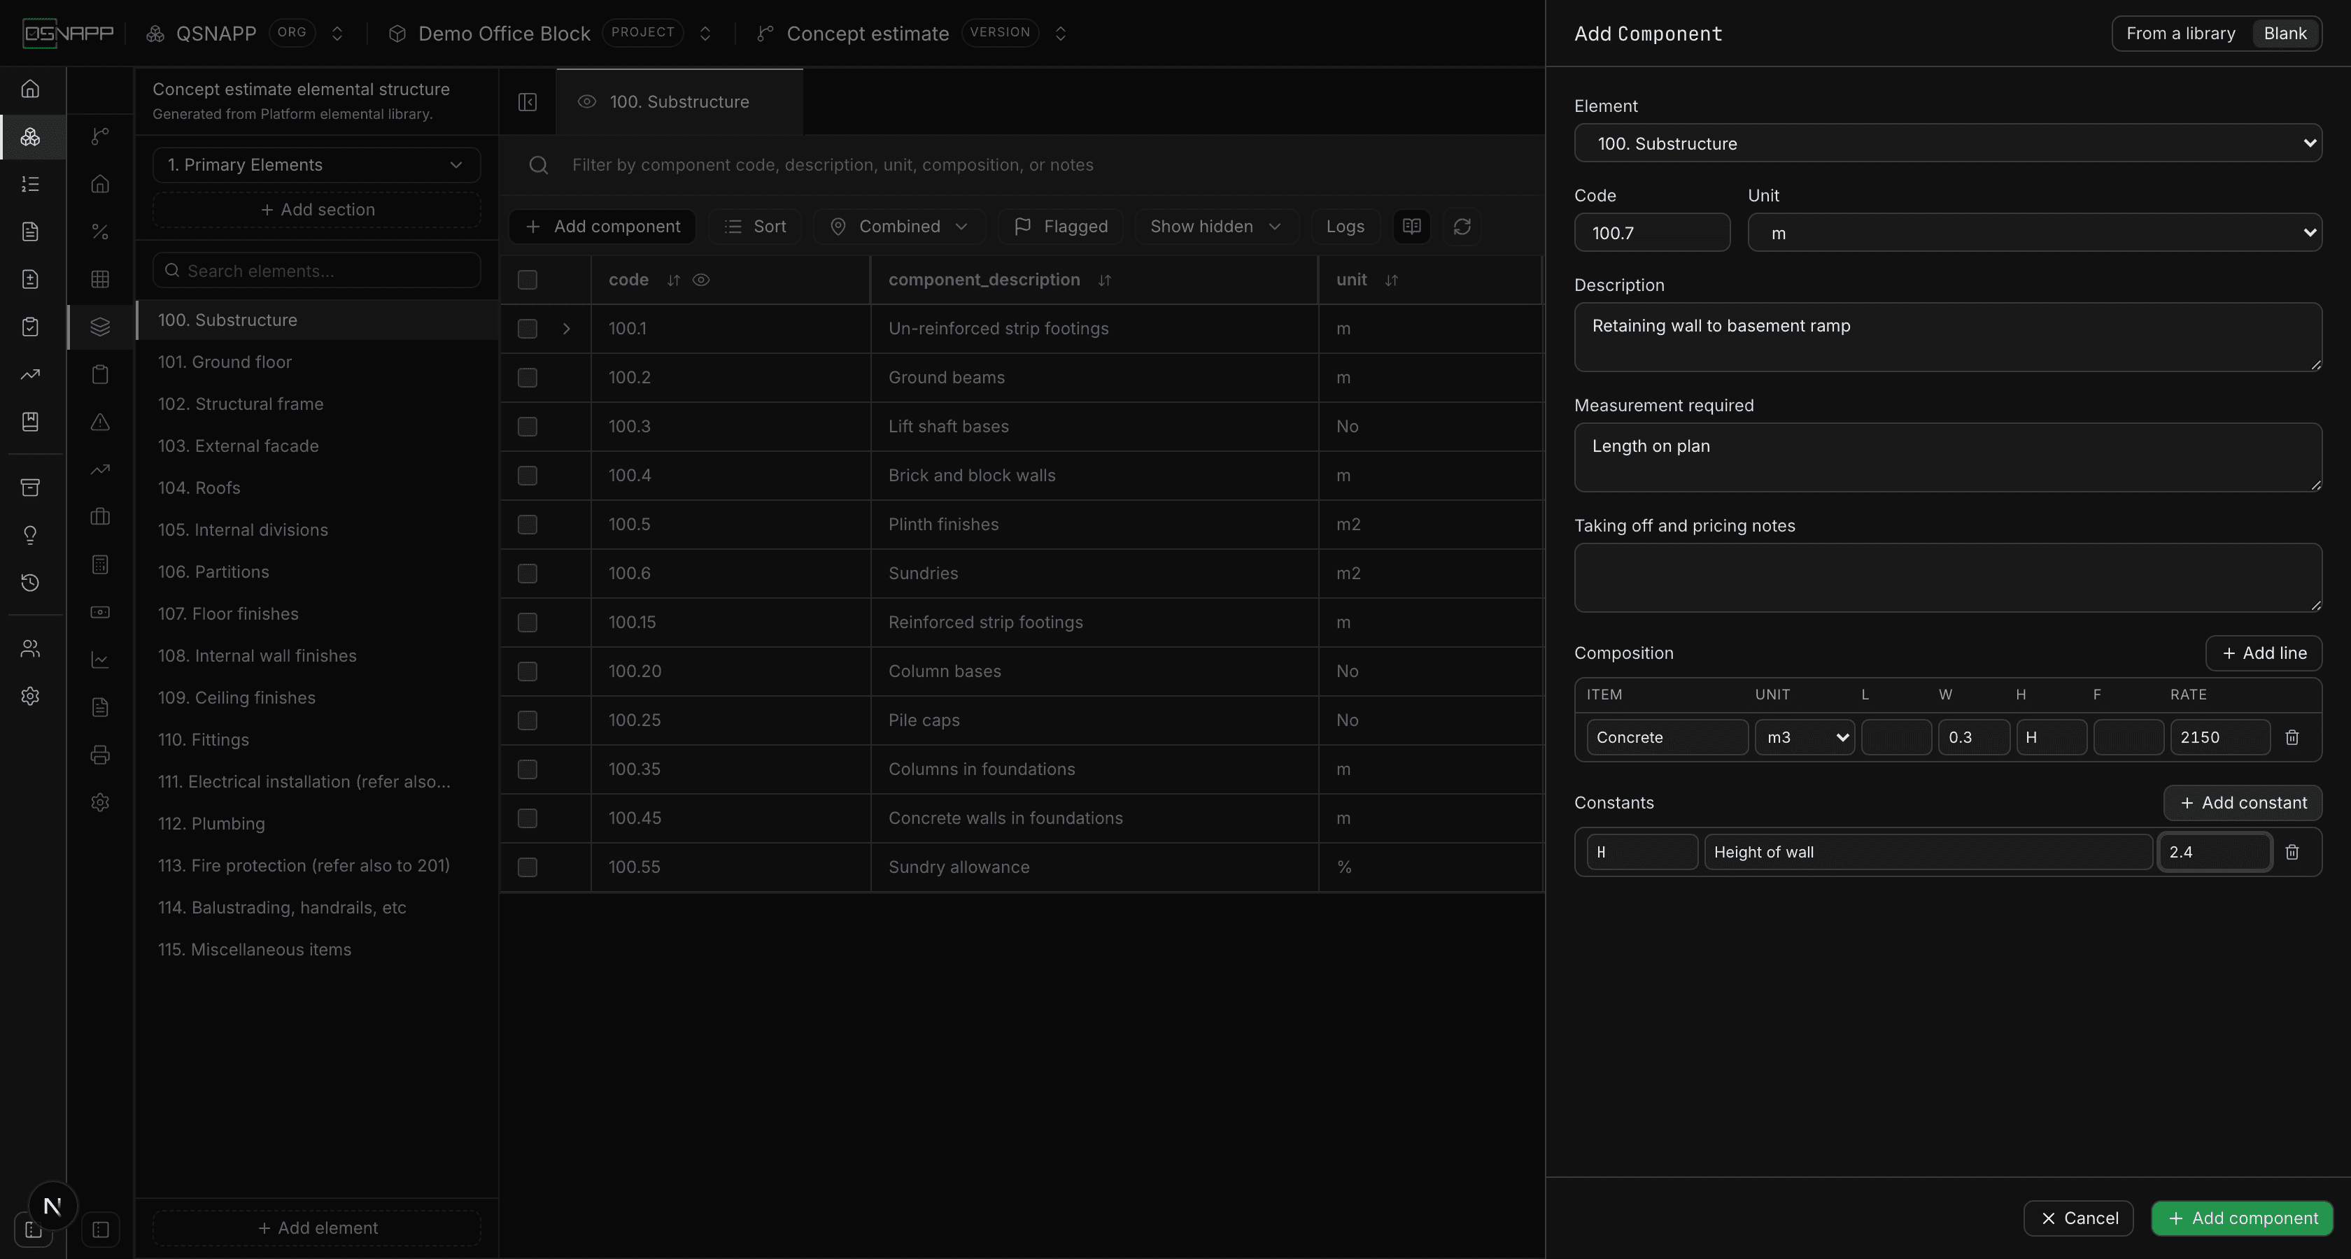Click the Flagged filter button
Screen dimensions: 2351x1259
[x=1061, y=226]
